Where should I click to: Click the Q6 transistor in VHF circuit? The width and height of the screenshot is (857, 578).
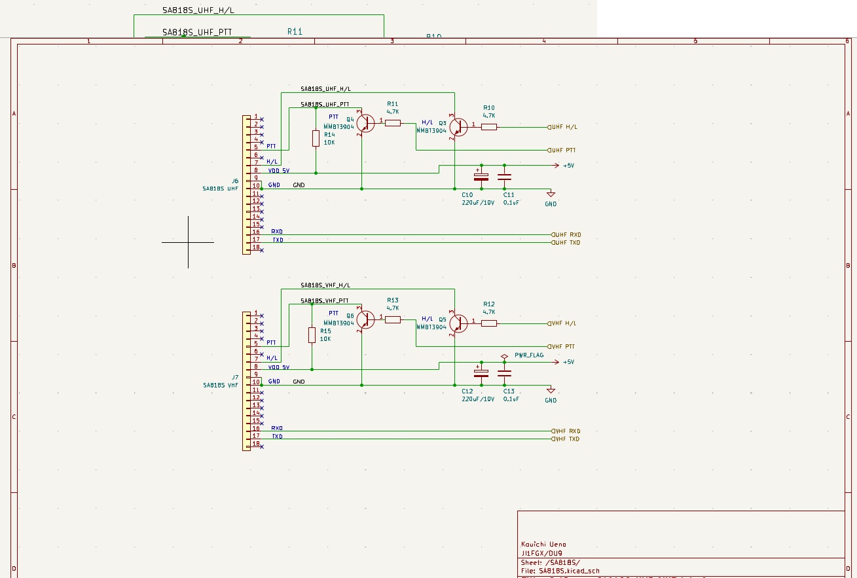click(365, 319)
